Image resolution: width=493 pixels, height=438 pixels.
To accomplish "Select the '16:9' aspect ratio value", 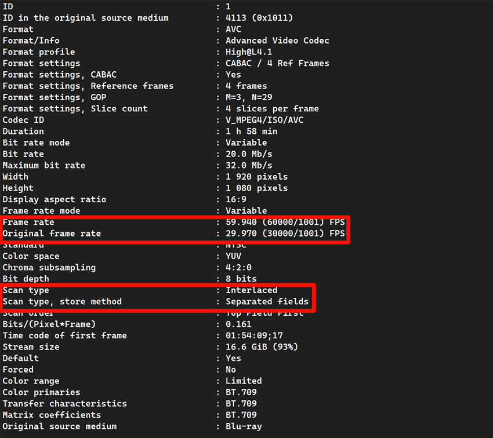I will click(x=237, y=199).
